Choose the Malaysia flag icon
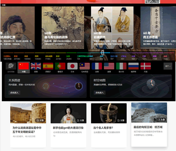The height and width of the screenshot is (151, 176). pyautogui.click(x=84, y=66)
